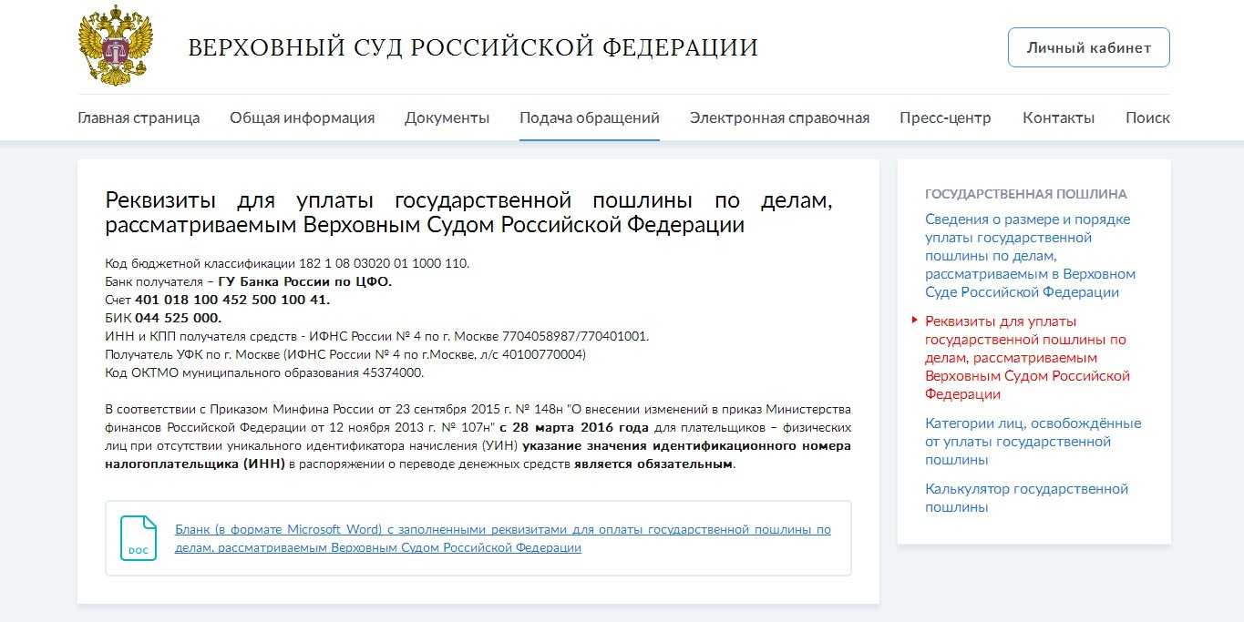Click the text Код бюджетной классификации 182 1 08 03020
The width and height of the screenshot is (1244, 622).
(x=287, y=263)
